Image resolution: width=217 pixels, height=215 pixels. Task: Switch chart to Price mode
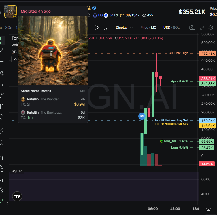tap(144, 28)
